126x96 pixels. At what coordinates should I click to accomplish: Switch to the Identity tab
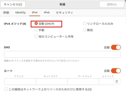click(x=20, y=13)
